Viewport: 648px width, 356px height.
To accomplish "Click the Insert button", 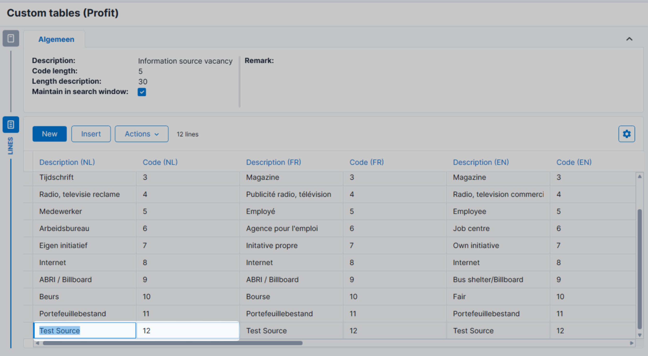I will tap(91, 134).
